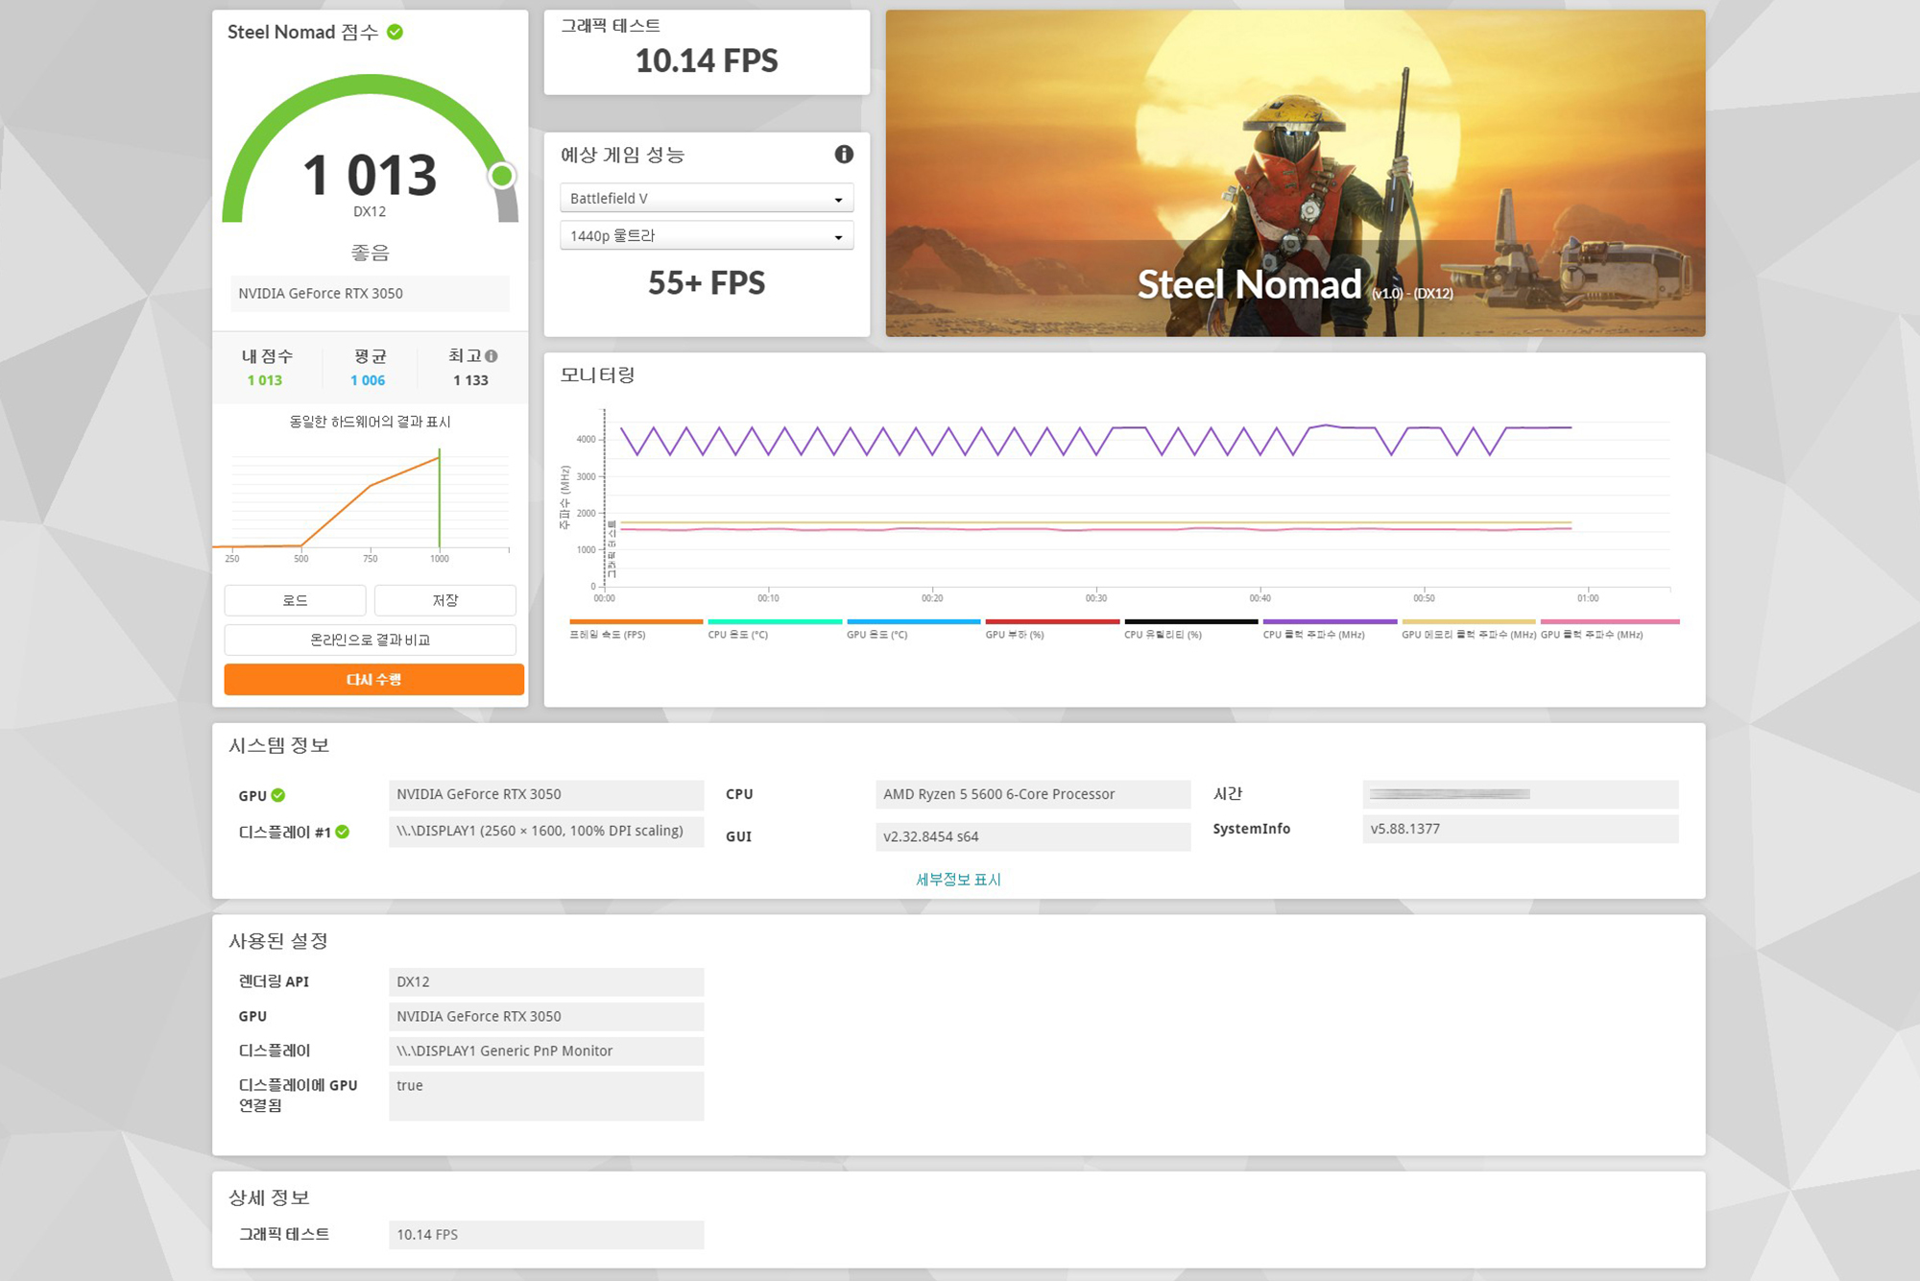Open the Battlefield V game dropdown
This screenshot has width=1920, height=1281.
pos(707,199)
